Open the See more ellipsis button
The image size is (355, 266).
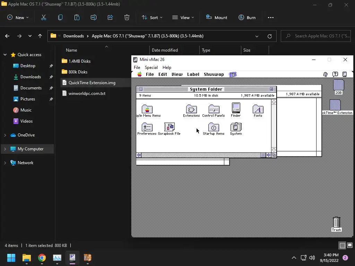tap(270, 17)
